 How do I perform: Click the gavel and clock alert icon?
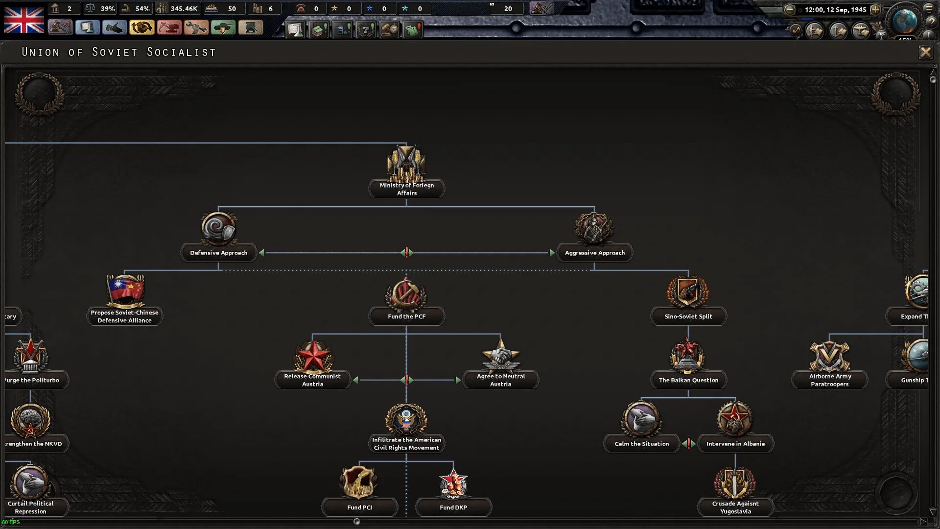click(389, 30)
